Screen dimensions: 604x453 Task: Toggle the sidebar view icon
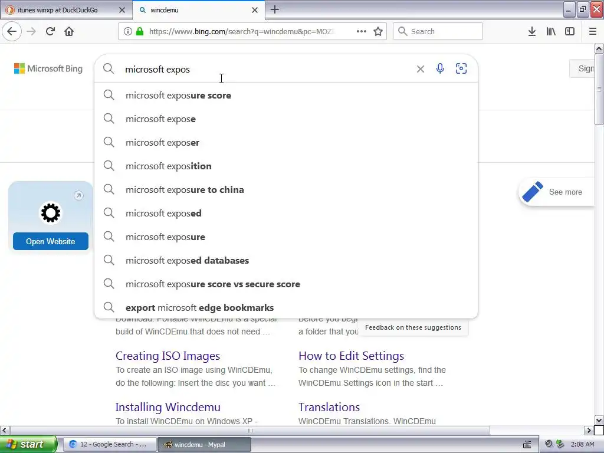[570, 31]
